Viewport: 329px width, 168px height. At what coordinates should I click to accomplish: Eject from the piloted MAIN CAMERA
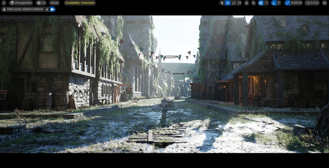[x=47, y=9]
